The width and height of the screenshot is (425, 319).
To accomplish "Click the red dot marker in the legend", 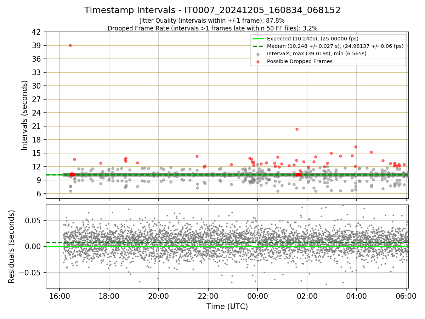I will 258,61.
